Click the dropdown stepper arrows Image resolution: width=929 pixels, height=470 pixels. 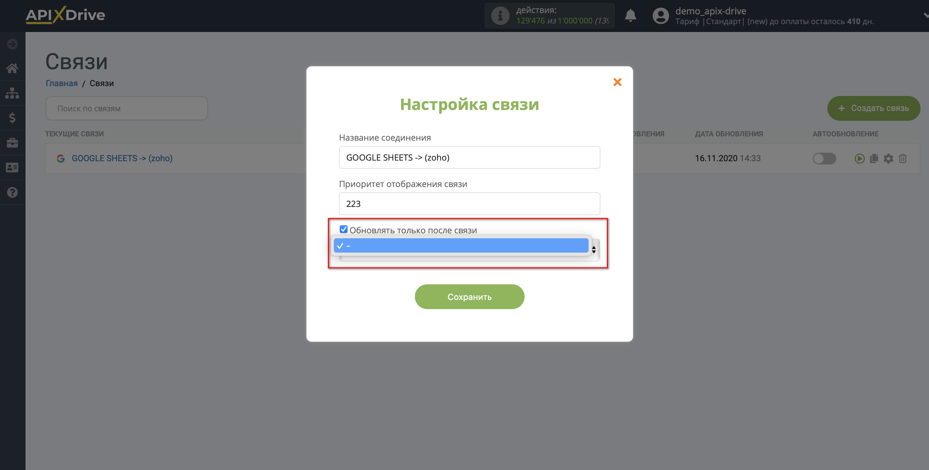594,249
